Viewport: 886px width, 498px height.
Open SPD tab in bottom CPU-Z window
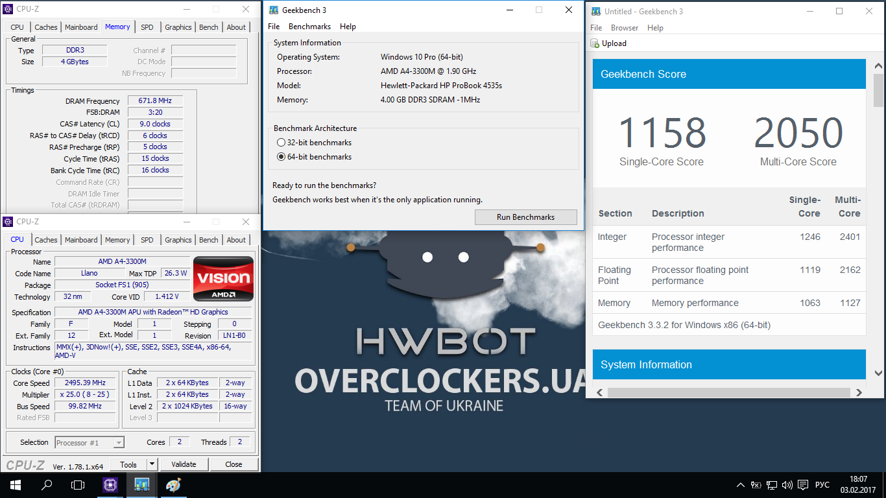coord(147,240)
